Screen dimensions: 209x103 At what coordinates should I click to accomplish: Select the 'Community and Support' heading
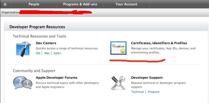click(x=34, y=71)
